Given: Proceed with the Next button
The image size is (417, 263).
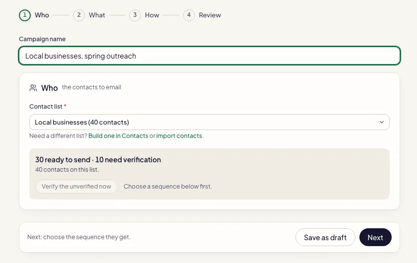Looking at the screenshot, I should pyautogui.click(x=375, y=237).
